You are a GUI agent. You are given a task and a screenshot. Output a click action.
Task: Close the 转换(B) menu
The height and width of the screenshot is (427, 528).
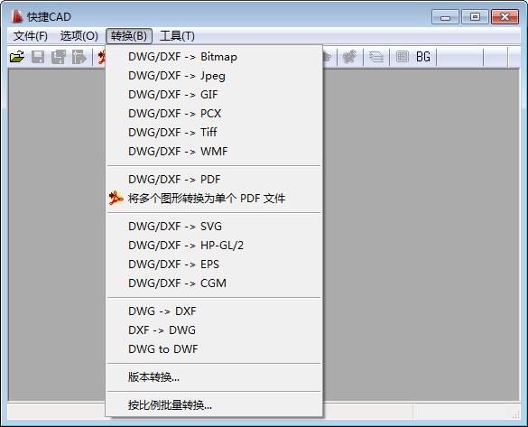tap(129, 36)
